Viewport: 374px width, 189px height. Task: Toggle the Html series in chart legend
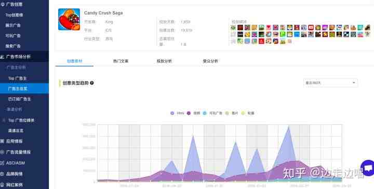(x=177, y=113)
